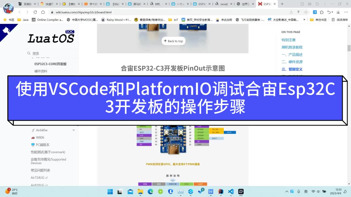The height and width of the screenshot is (197, 351).
Task: Open IntelliJ IDEA from taskbar
Action: (x=220, y=192)
